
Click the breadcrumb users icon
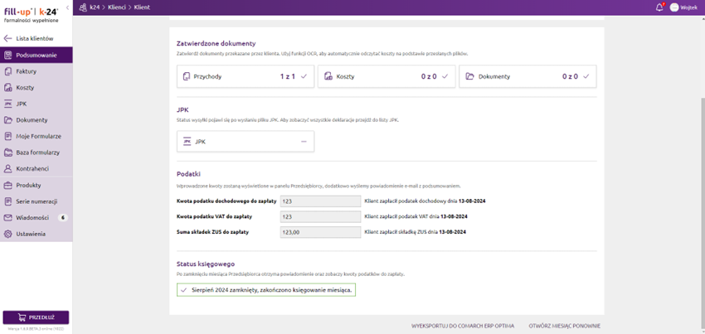coord(82,7)
